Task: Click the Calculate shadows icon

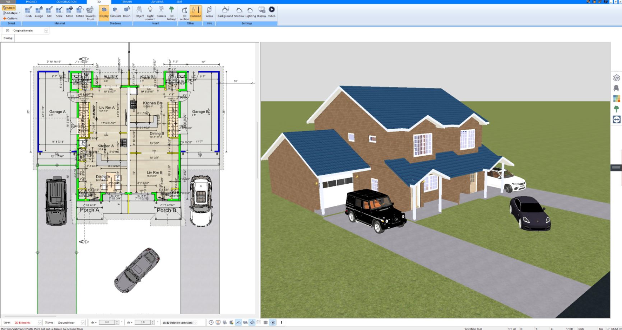Action: coord(115,12)
